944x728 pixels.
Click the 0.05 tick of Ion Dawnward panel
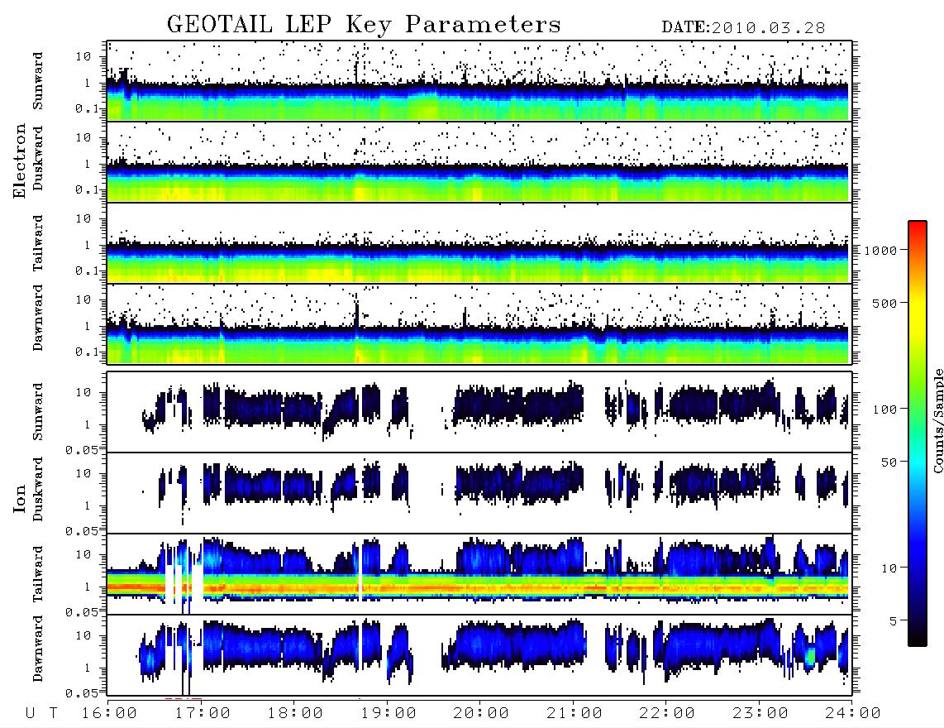click(82, 693)
